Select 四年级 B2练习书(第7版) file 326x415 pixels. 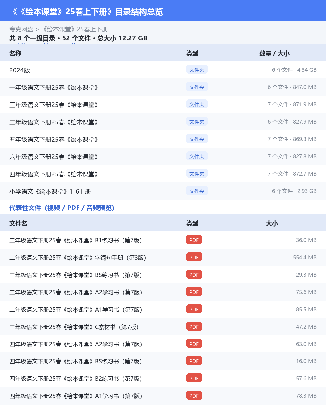[76, 379]
